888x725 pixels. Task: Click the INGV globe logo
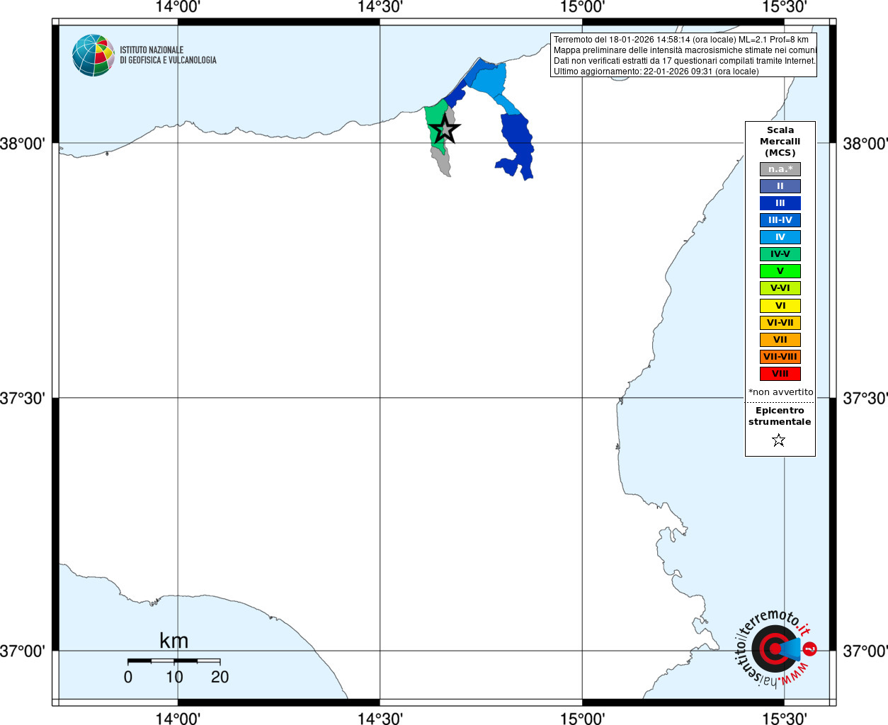click(x=93, y=55)
